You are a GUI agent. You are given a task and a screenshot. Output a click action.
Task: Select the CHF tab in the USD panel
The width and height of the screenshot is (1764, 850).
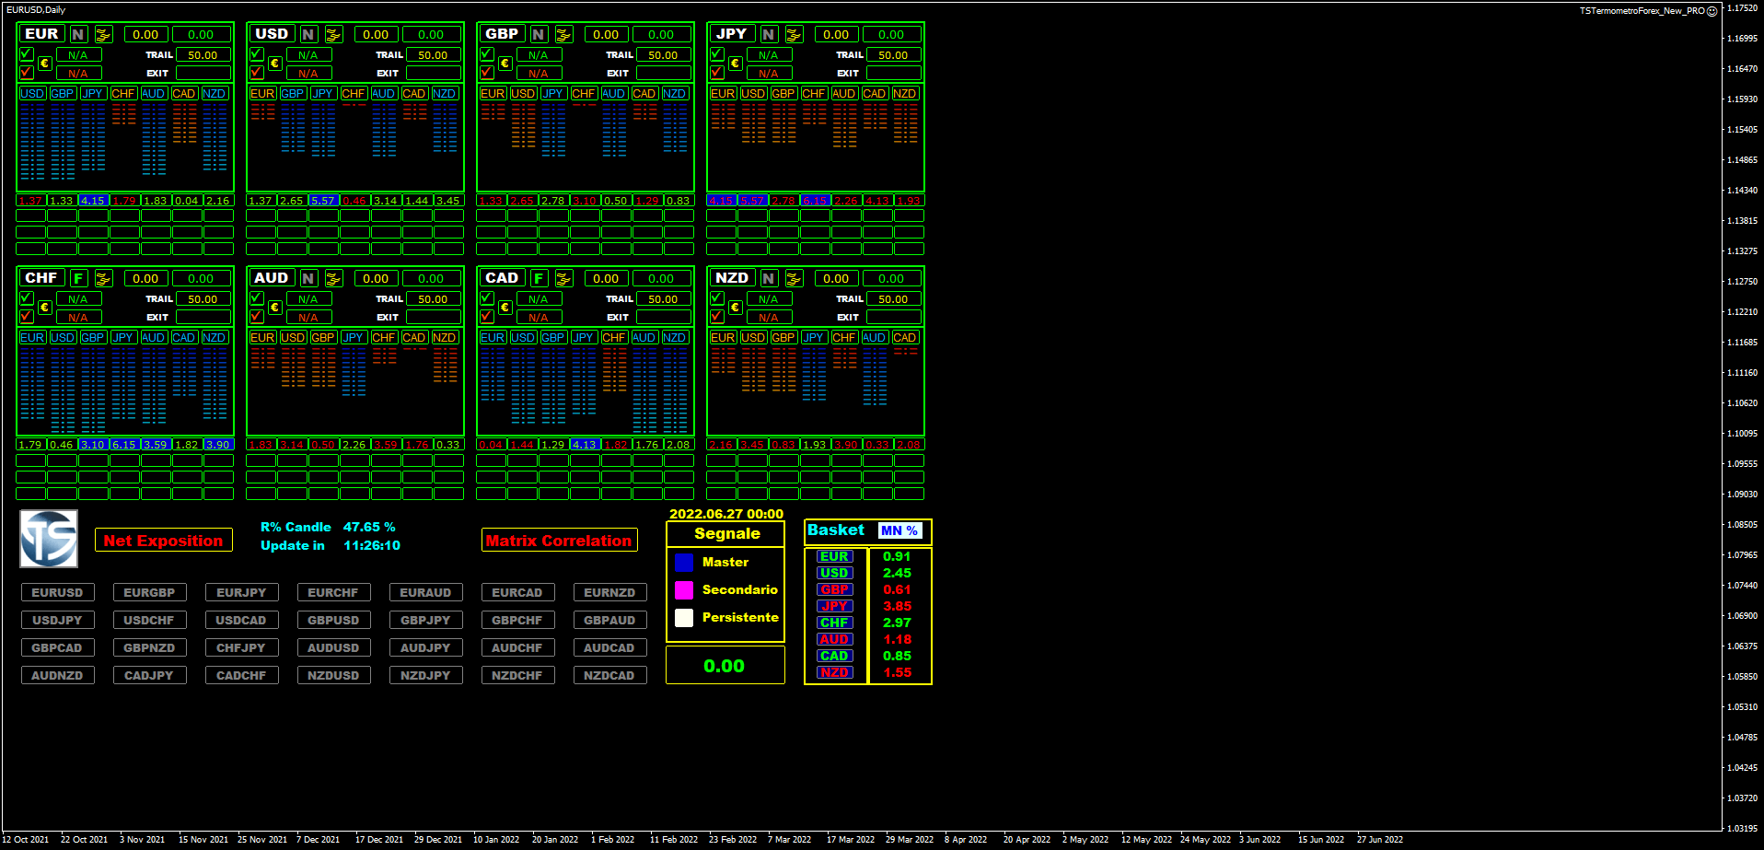pos(354,94)
